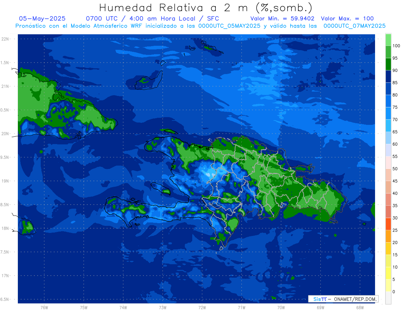Image resolution: width=404 pixels, height=312 pixels.
Task: Click the legend value '80'
Action: (x=395, y=95)
